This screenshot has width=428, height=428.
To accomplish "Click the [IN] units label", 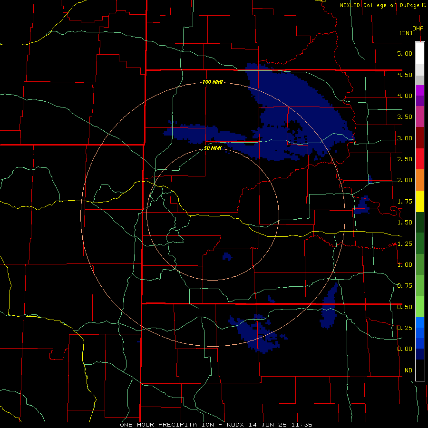I will pos(406,33).
